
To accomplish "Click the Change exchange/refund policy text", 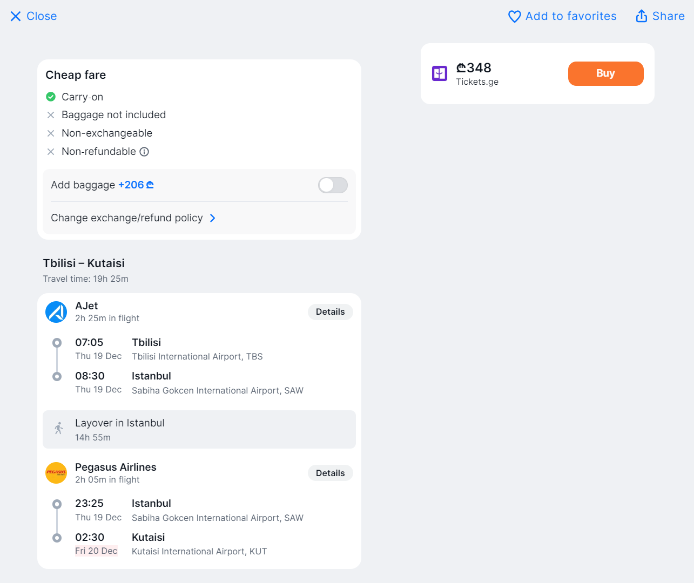I will click(x=127, y=218).
